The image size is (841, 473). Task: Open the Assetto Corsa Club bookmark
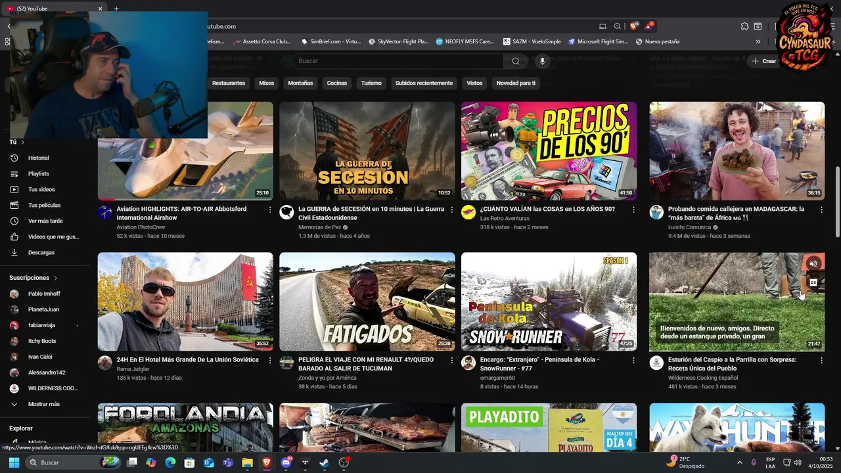(260, 41)
